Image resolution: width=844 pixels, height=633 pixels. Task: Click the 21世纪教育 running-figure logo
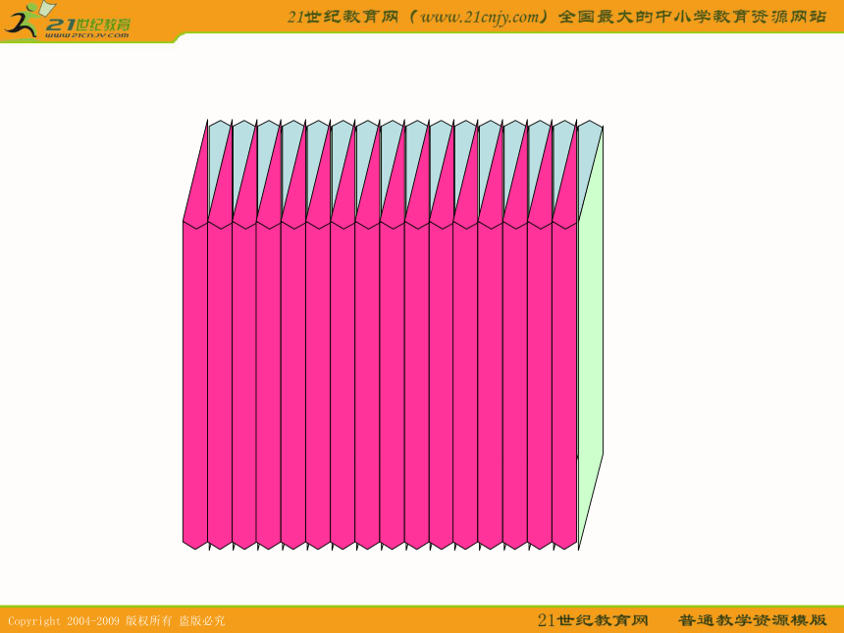click(x=66, y=21)
